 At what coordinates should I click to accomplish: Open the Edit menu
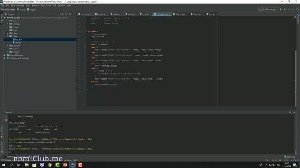pos(7,6)
